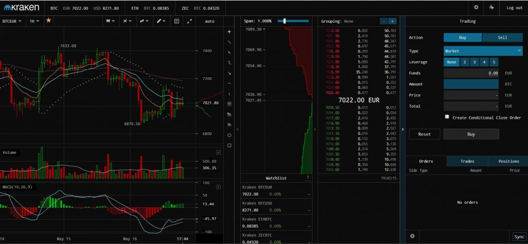Click in the Price EUR field
The image size is (528, 244).
471,95
